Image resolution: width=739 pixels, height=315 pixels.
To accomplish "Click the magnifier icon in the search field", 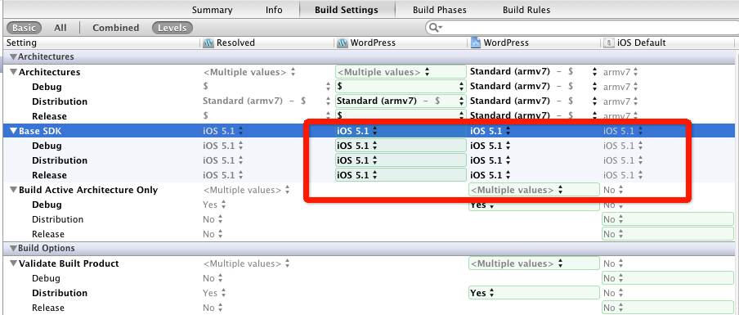I will click(435, 28).
